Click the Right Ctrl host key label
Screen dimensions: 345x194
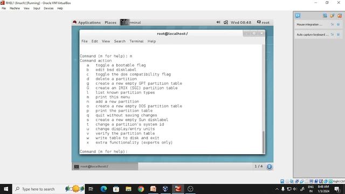click(339, 182)
